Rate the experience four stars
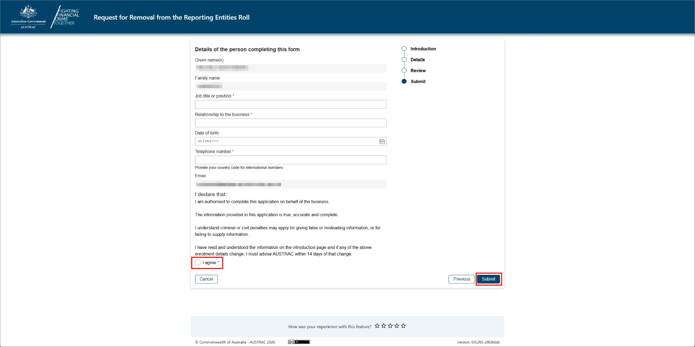The image size is (695, 347). coord(397,326)
